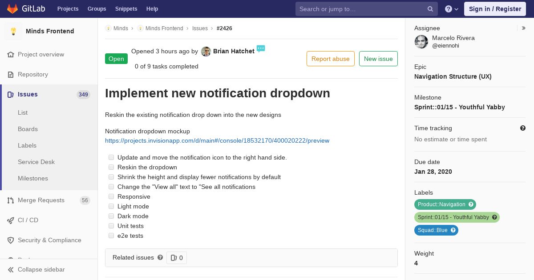534x280 pixels.
Task: Click Marcelo Rivera's assignee avatar
Action: tap(421, 42)
